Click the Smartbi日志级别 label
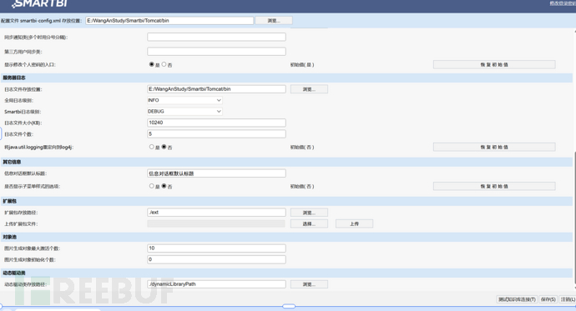576x311 pixels. [x=23, y=112]
